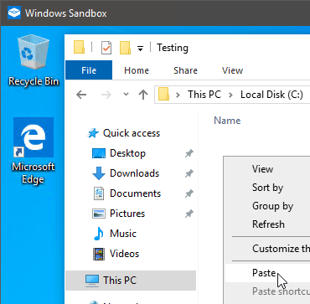
Task: Toggle the pin next to Downloads
Action: (x=189, y=173)
